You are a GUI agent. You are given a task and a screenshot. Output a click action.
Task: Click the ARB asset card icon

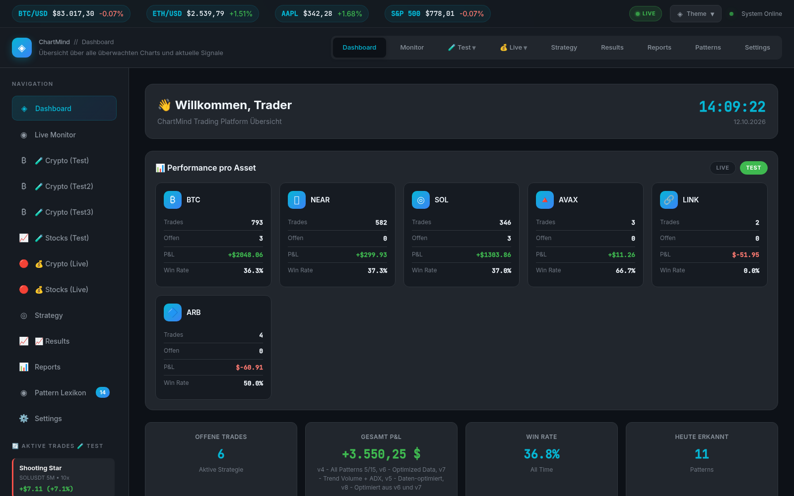tap(173, 312)
